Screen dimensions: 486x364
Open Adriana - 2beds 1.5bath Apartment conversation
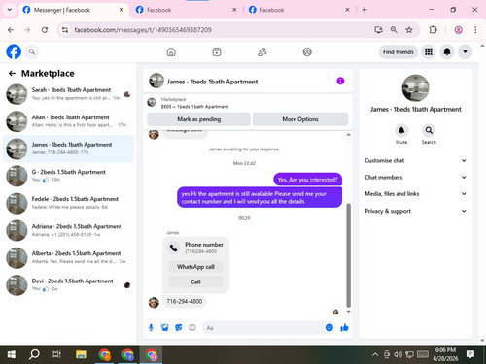point(68,230)
